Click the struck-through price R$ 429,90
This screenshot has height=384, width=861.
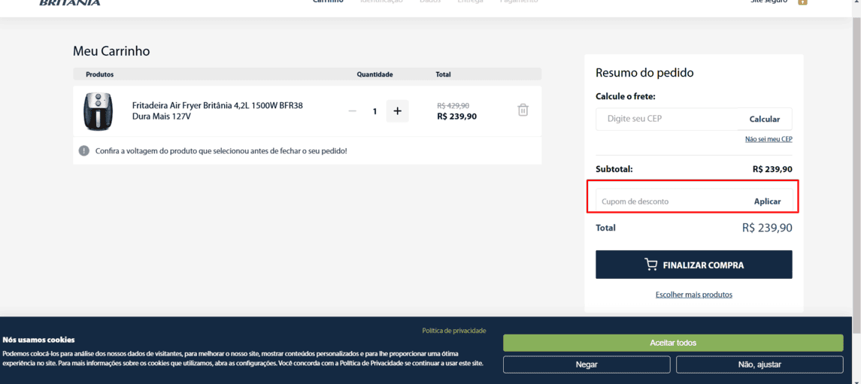coord(453,105)
